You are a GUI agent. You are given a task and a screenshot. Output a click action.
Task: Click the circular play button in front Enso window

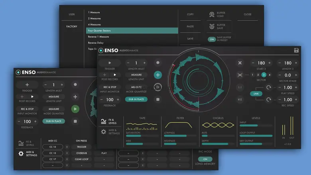click(x=157, y=87)
